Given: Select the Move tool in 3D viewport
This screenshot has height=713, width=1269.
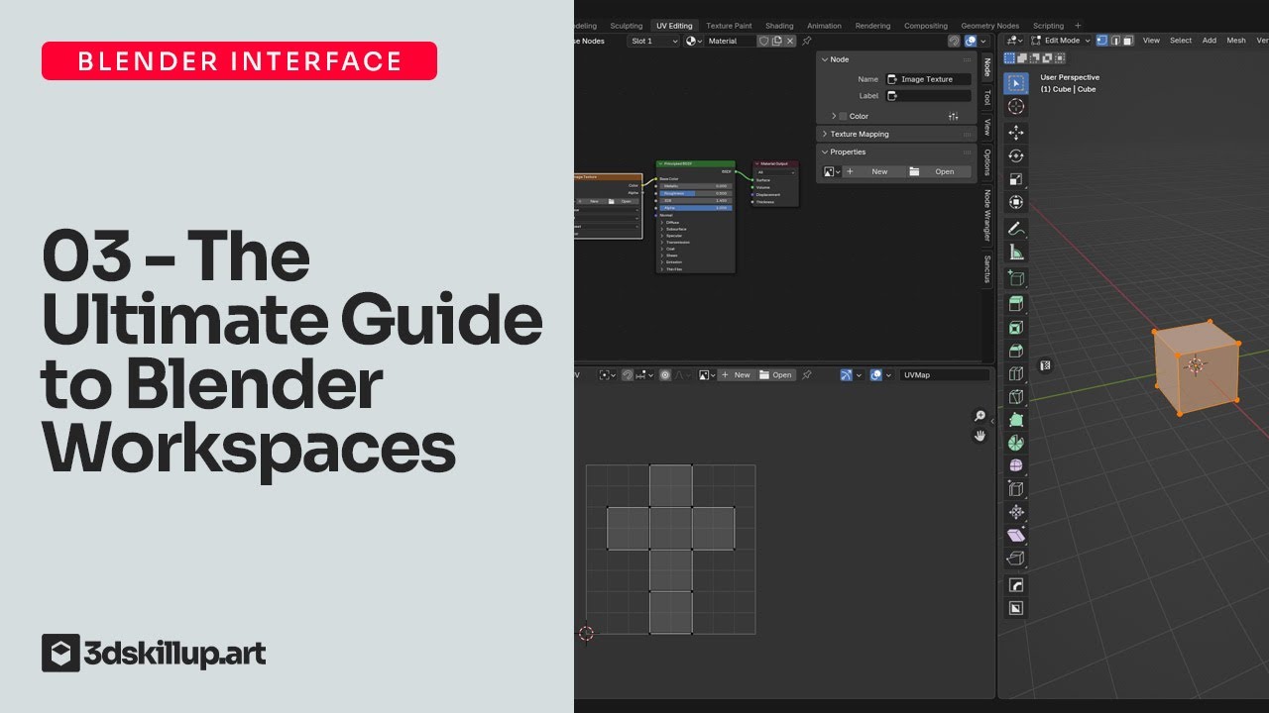Looking at the screenshot, I should click(1015, 133).
